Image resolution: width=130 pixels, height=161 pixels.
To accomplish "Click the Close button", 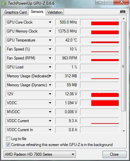I will (114, 154).
